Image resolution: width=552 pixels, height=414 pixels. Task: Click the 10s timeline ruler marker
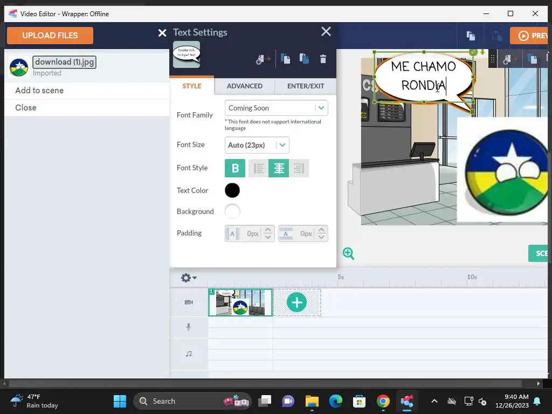472,277
